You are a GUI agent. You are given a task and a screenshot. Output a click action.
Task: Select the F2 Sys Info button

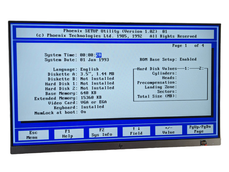pos(103,132)
